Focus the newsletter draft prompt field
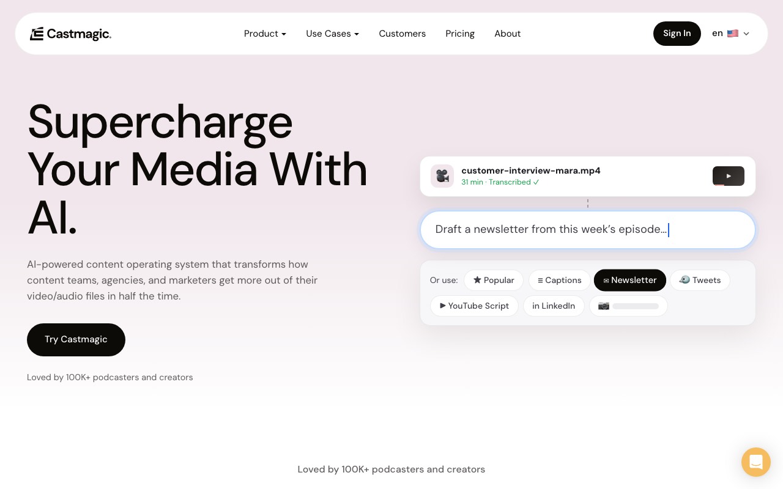The image size is (783, 489). click(x=587, y=230)
